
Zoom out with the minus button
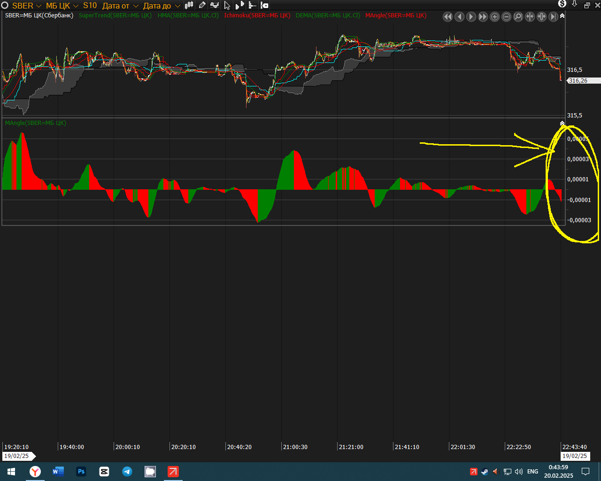pos(506,17)
